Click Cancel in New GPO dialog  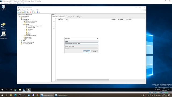coord(94,51)
